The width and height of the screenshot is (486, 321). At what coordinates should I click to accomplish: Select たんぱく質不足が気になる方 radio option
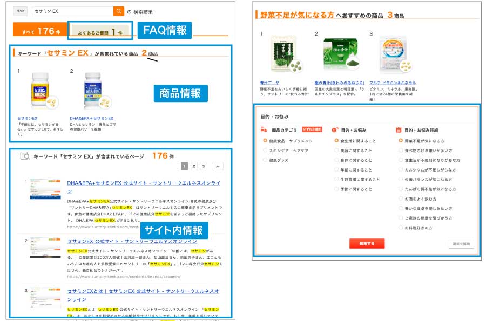[401, 189]
